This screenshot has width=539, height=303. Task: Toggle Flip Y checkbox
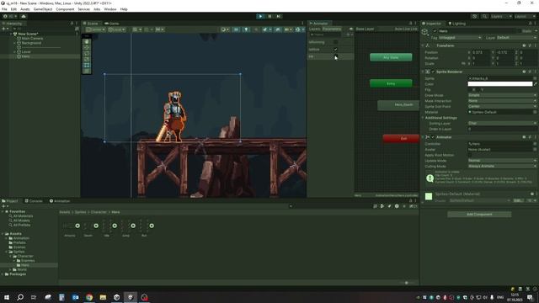(x=478, y=90)
